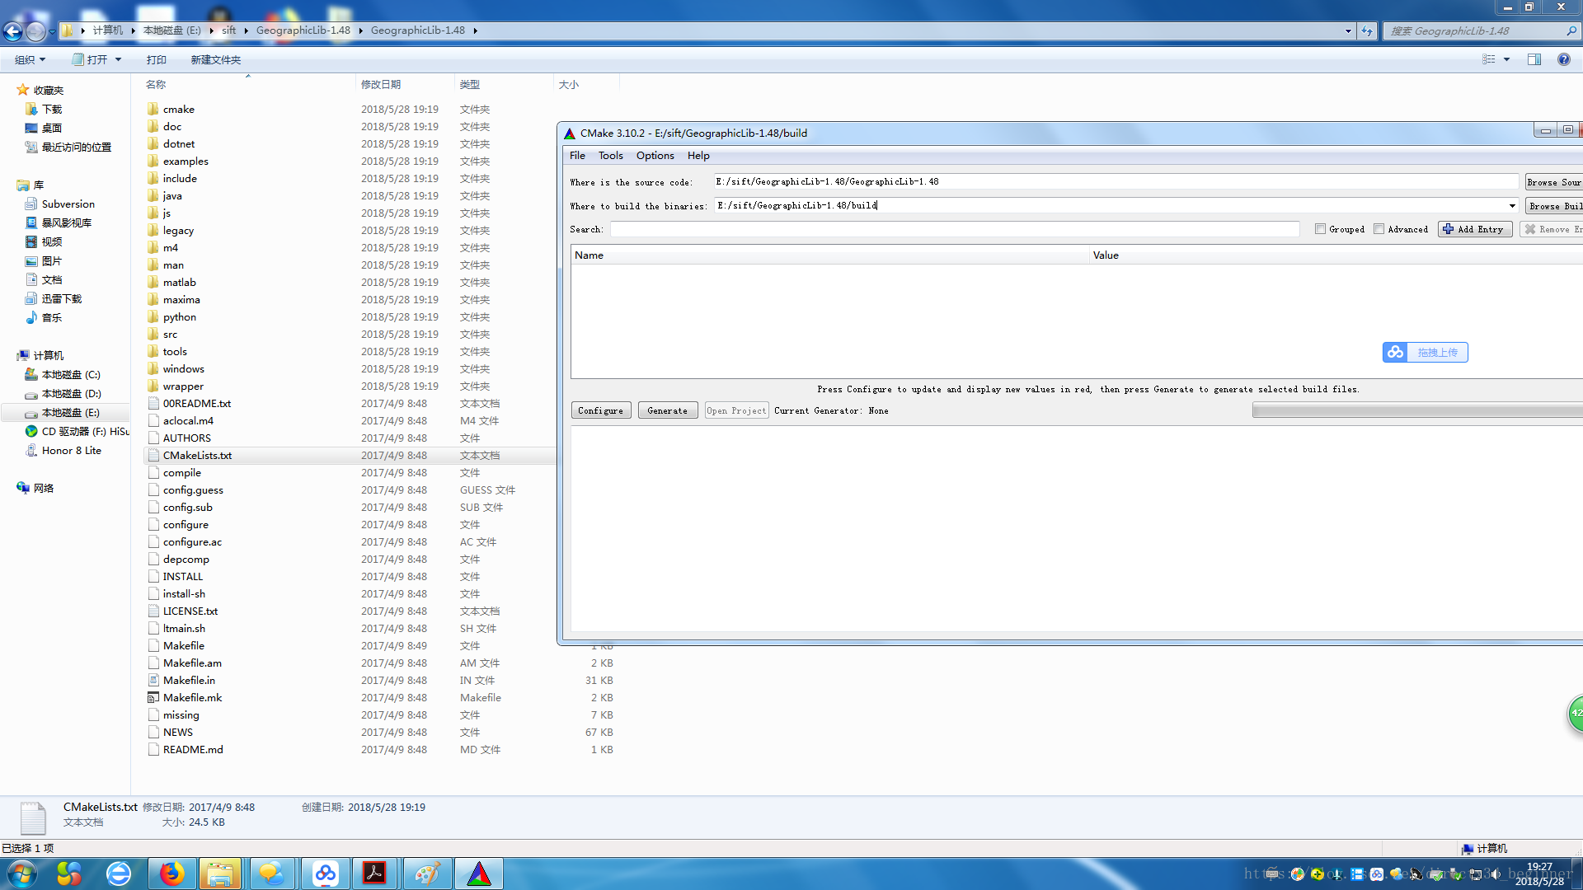Open 本地磁盘 (C:) in sidebar
The image size is (1583, 890).
71,374
